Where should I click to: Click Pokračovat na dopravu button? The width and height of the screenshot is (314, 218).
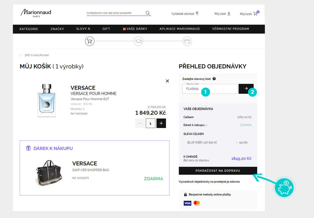point(218,171)
